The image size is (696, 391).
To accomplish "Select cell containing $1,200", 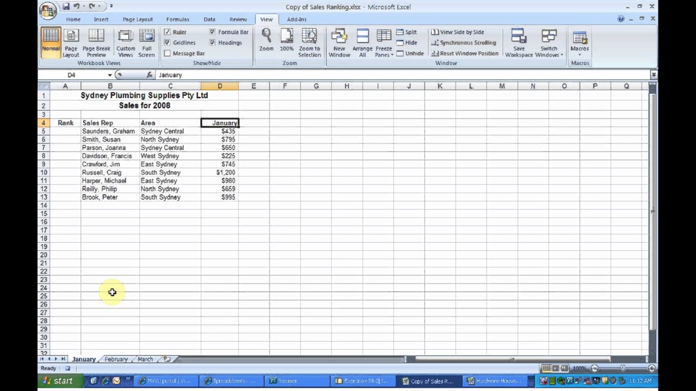I will [220, 172].
